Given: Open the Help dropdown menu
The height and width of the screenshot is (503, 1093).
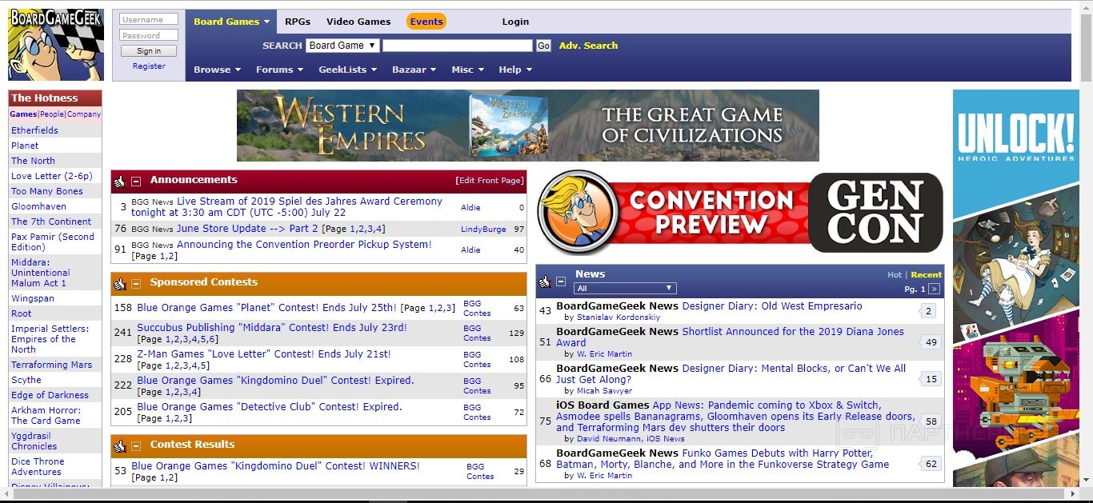Looking at the screenshot, I should [x=515, y=70].
